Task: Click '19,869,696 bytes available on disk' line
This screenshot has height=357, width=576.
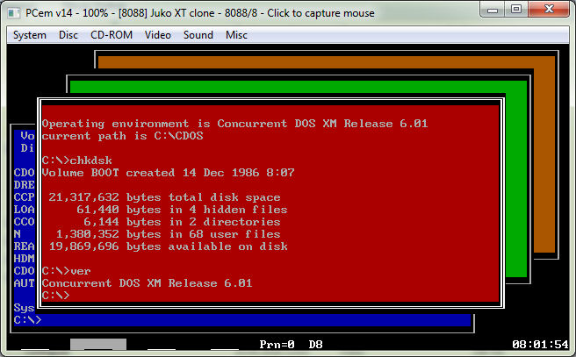Action: tap(169, 246)
